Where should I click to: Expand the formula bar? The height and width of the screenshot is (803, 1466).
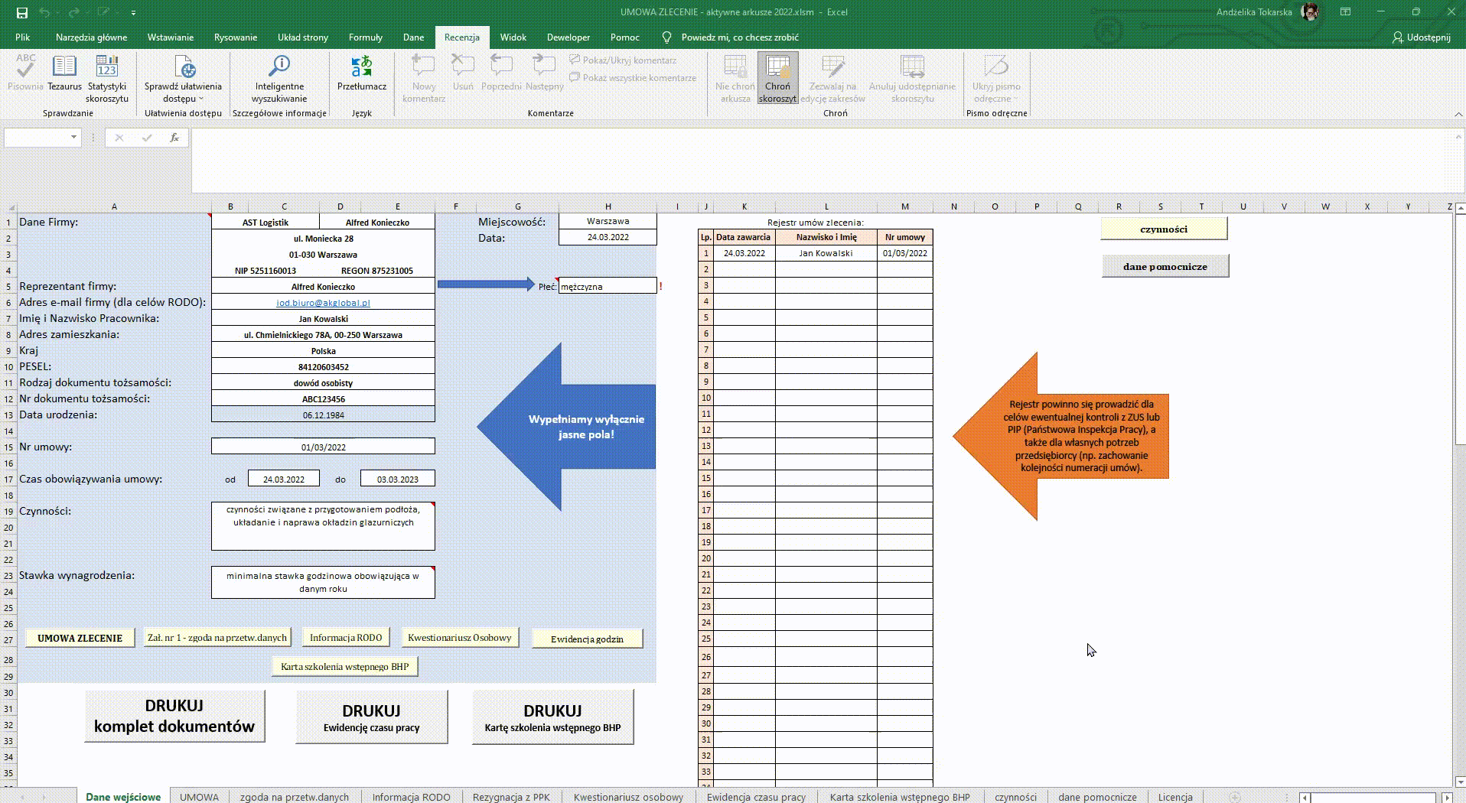1458,136
